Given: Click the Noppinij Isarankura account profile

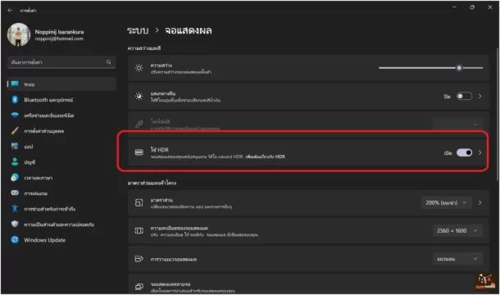Looking at the screenshot, I should (x=46, y=34).
